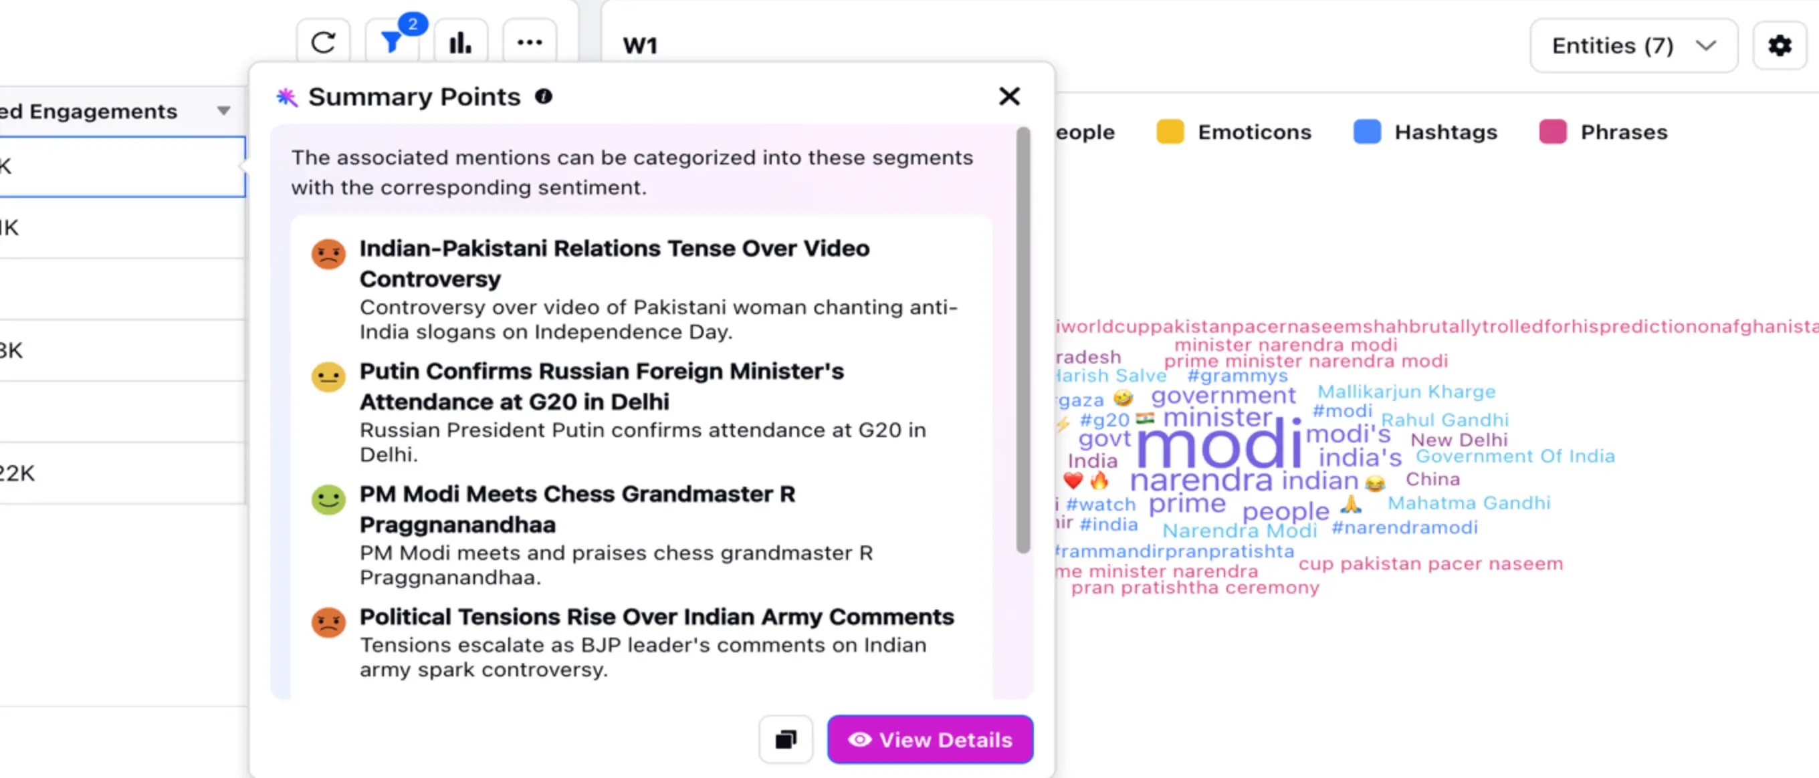Click the copy summary icon button
The height and width of the screenshot is (778, 1819).
tap(785, 739)
